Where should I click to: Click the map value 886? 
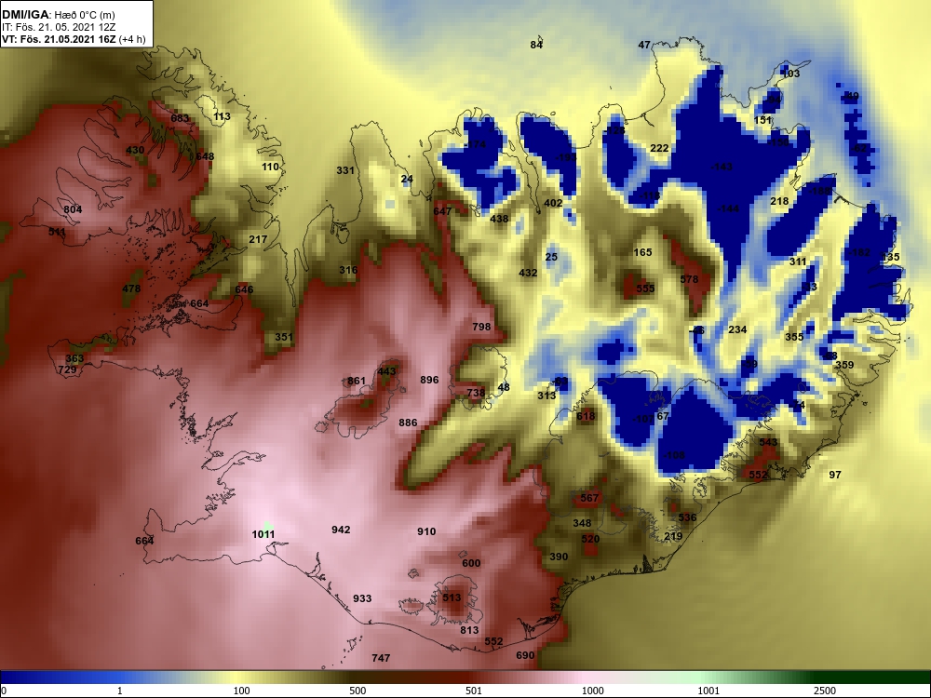(408, 423)
